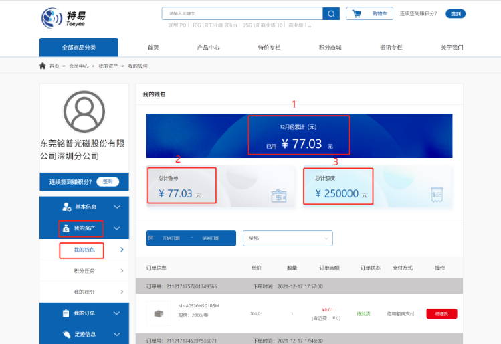Click the 签到 button in header
Screen dimensions: 501x344
(456, 14)
